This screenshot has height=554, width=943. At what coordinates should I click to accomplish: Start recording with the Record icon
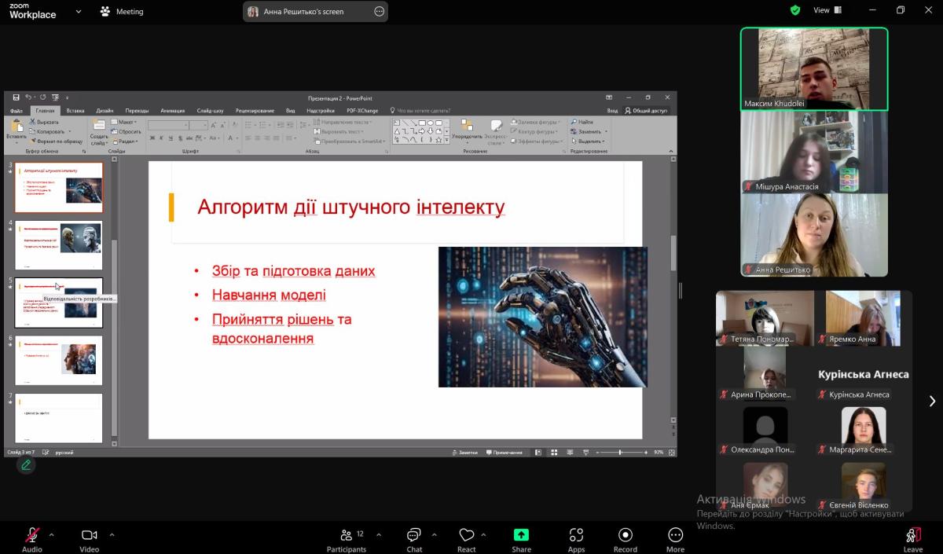tap(625, 535)
